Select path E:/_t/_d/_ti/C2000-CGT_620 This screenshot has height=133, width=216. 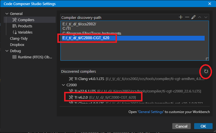pos(133,38)
